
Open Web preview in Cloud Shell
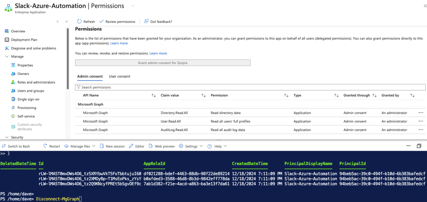click(x=162, y=146)
